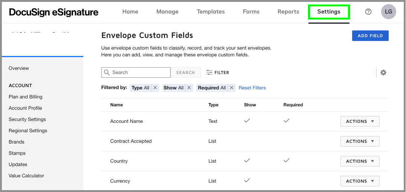Select Plan and Billing in sidebar
The height and width of the screenshot is (192, 406).
pyautogui.click(x=25, y=97)
